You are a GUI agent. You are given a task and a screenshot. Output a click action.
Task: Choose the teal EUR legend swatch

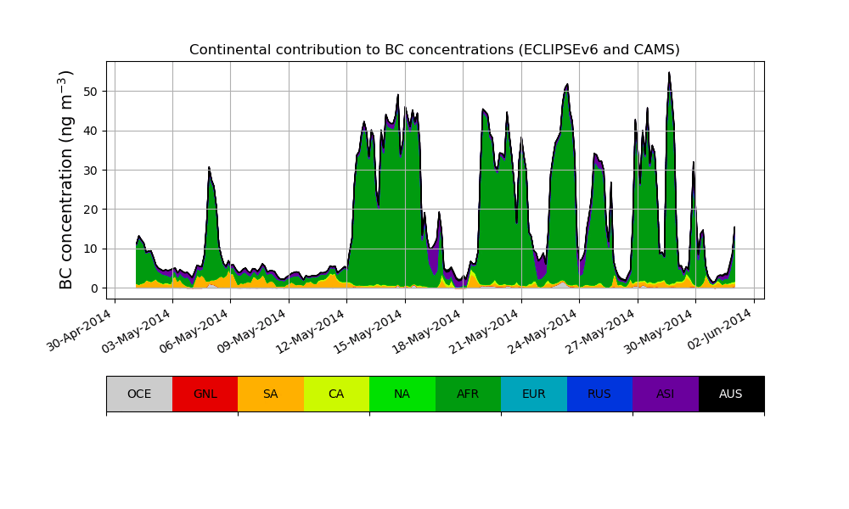coord(533,394)
